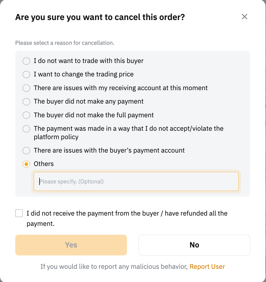
Task: Click the 'have refunded all the payment' confirmation text
Action: coord(127,218)
